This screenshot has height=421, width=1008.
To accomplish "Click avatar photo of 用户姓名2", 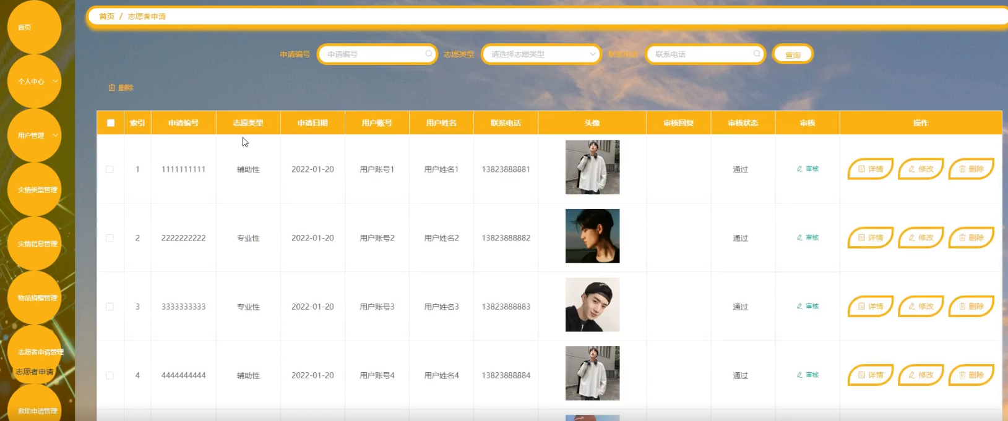I will point(592,236).
